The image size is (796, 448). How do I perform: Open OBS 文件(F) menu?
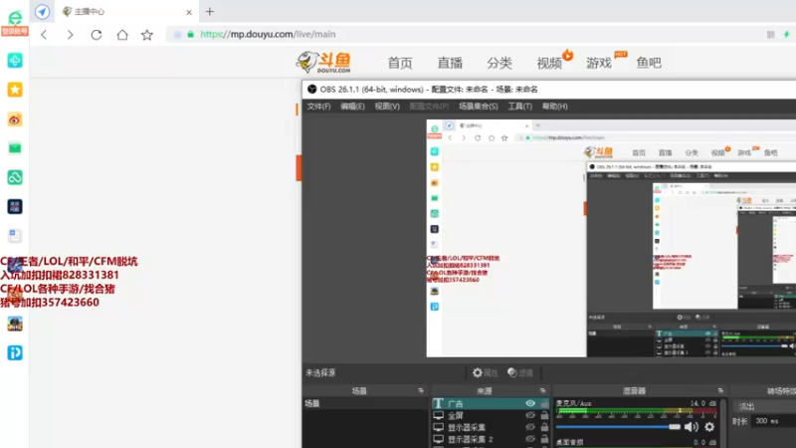point(318,107)
